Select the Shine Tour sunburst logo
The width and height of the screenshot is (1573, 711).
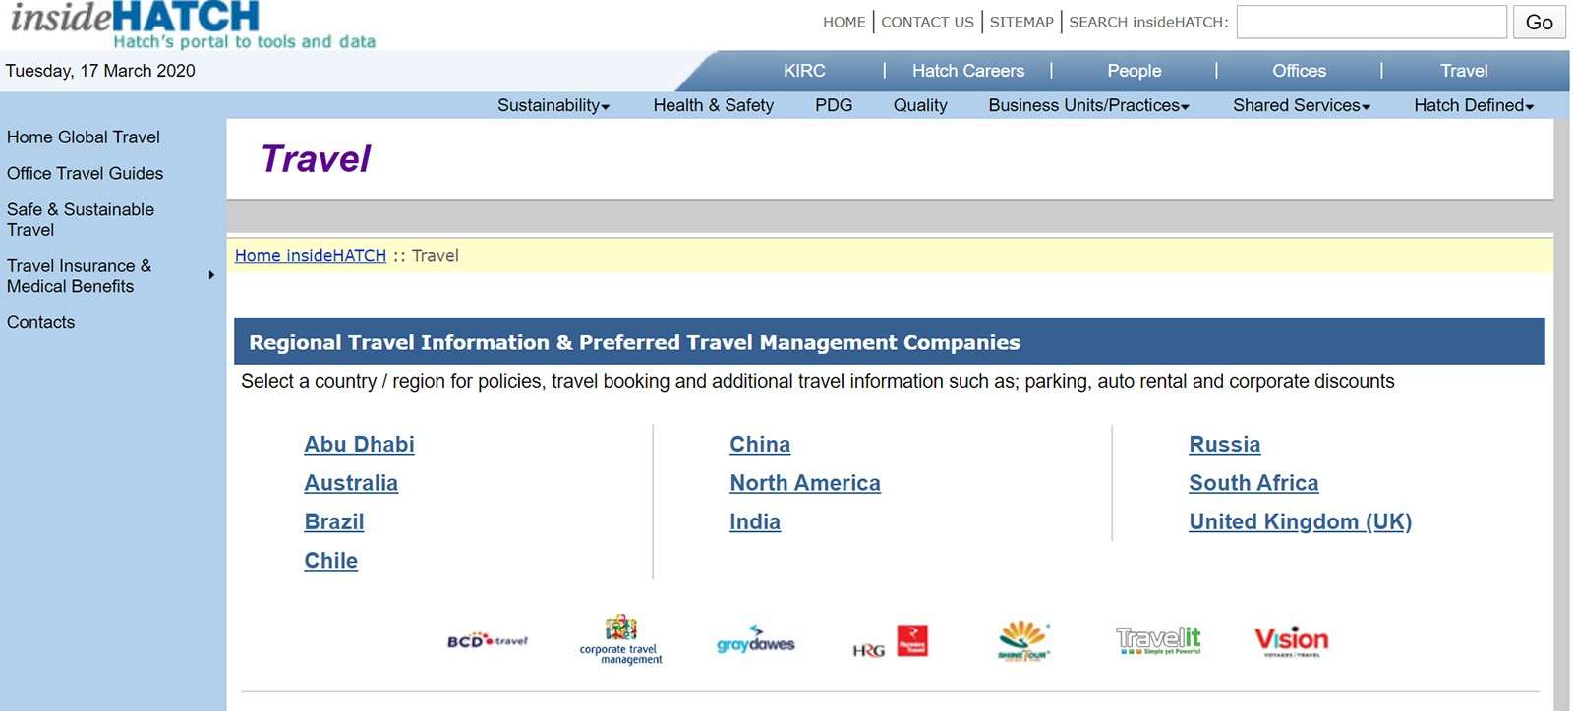click(1023, 640)
